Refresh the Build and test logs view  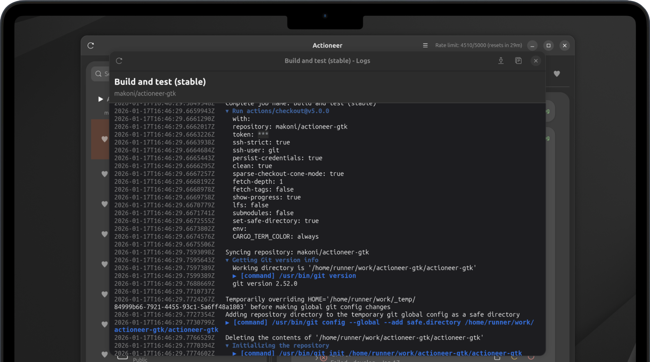point(119,61)
